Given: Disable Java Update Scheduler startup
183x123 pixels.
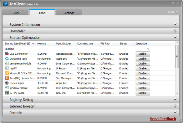Looking at the screenshot, I should tap(142, 78).
